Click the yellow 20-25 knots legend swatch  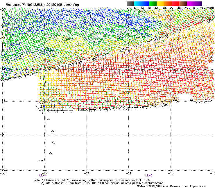tap(160, 3)
